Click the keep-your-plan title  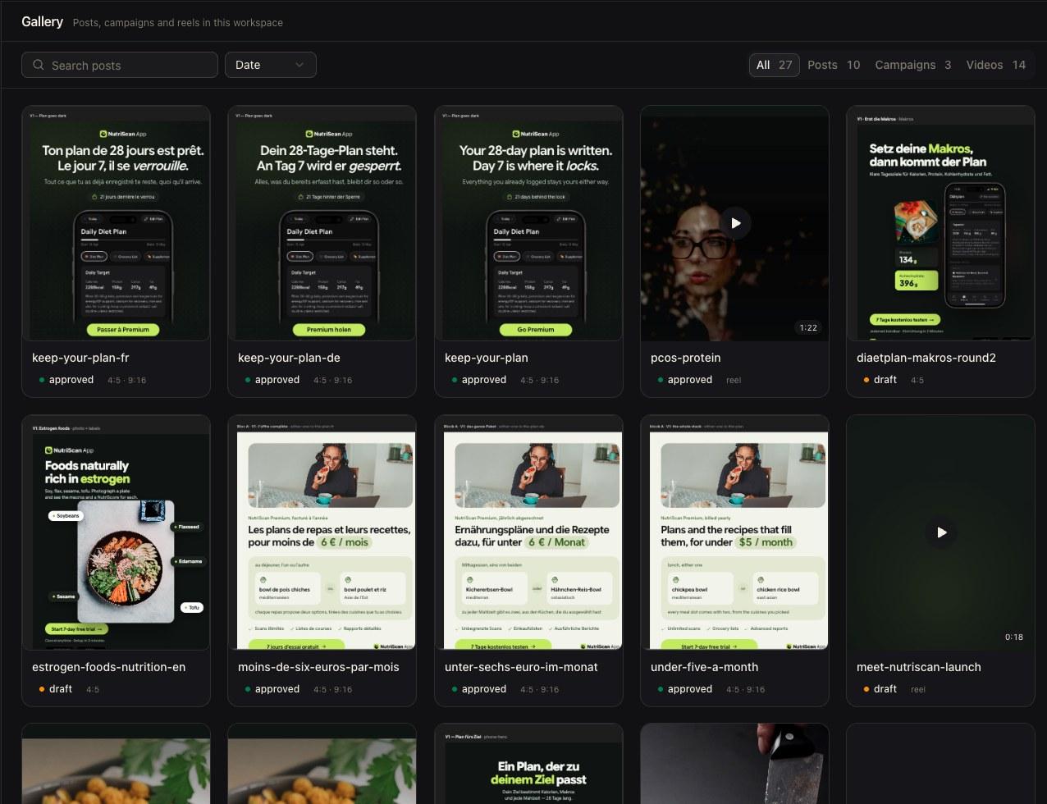pyautogui.click(x=486, y=358)
